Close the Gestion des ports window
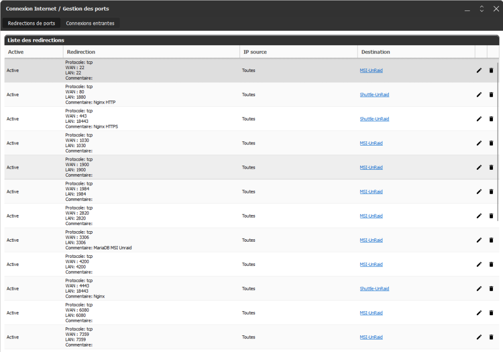 (x=496, y=9)
